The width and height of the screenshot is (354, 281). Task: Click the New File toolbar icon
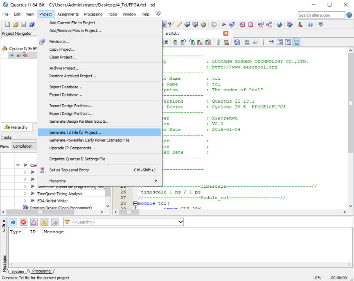7,25
